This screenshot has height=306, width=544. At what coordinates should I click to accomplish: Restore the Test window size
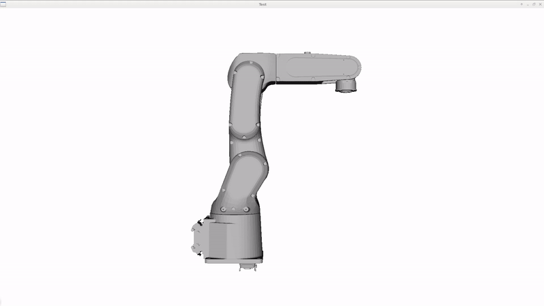click(x=534, y=5)
